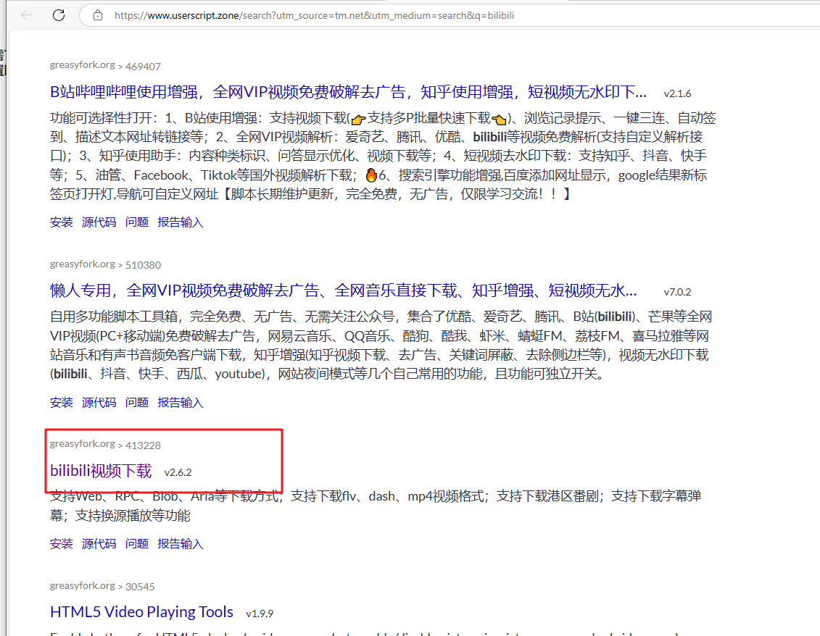The image size is (820, 636).
Task: Click 报告输入 for the 懒人专用 script
Action: [x=181, y=403]
